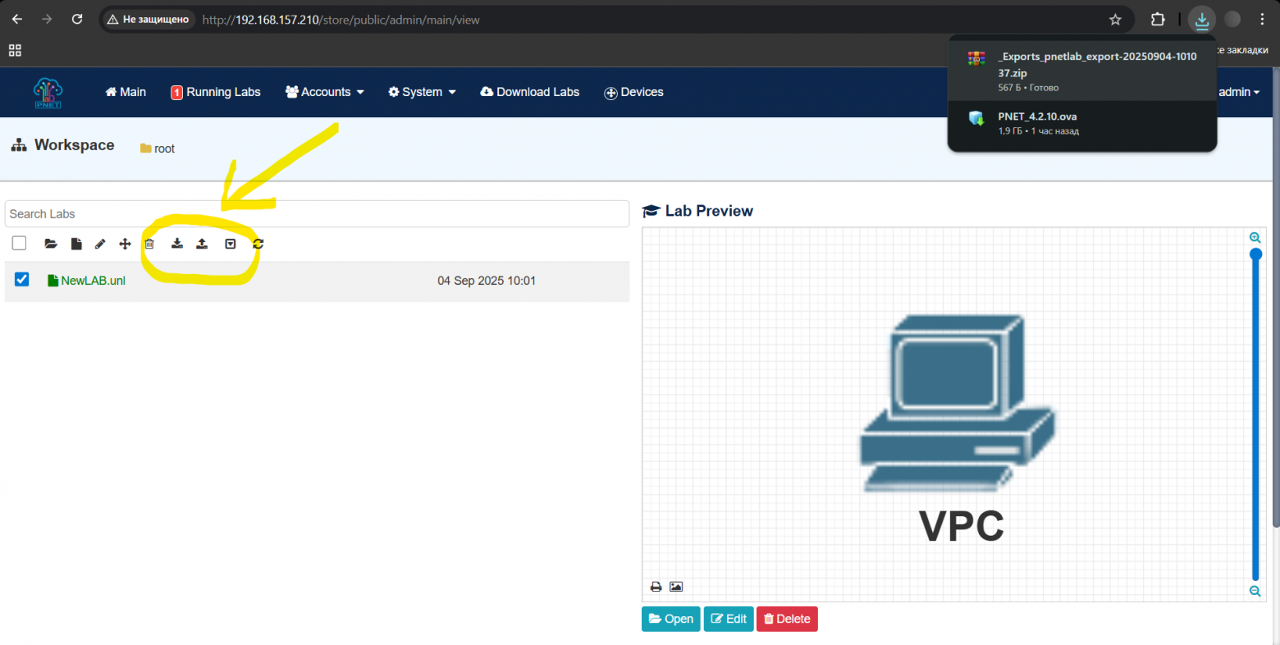Click the blue Open lab button
Viewport: 1280px width, 645px height.
click(x=671, y=619)
